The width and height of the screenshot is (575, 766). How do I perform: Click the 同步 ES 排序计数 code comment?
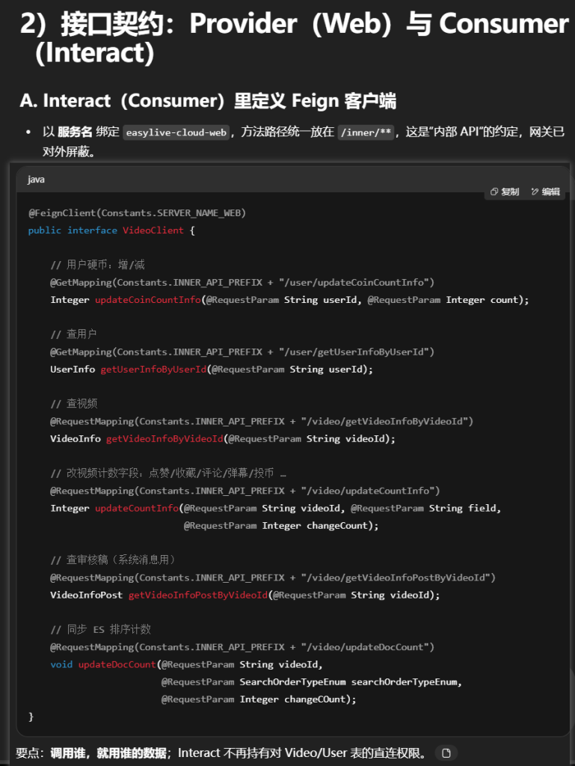(x=100, y=630)
